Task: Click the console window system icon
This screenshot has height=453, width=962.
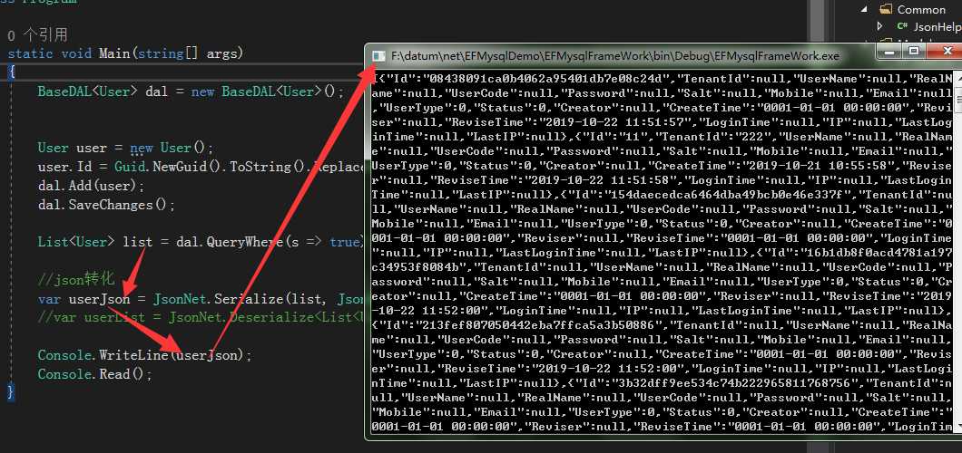Action: coord(379,55)
